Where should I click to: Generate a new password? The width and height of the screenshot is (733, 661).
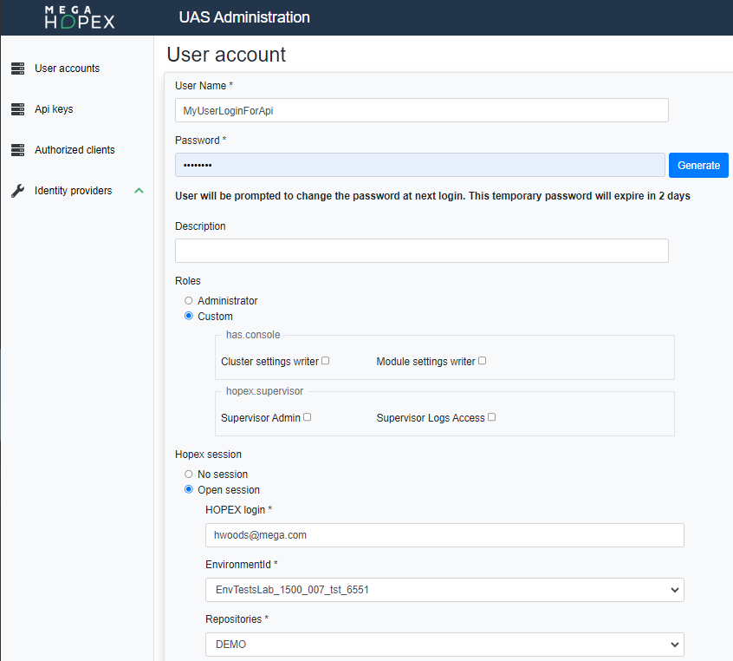[x=697, y=165]
